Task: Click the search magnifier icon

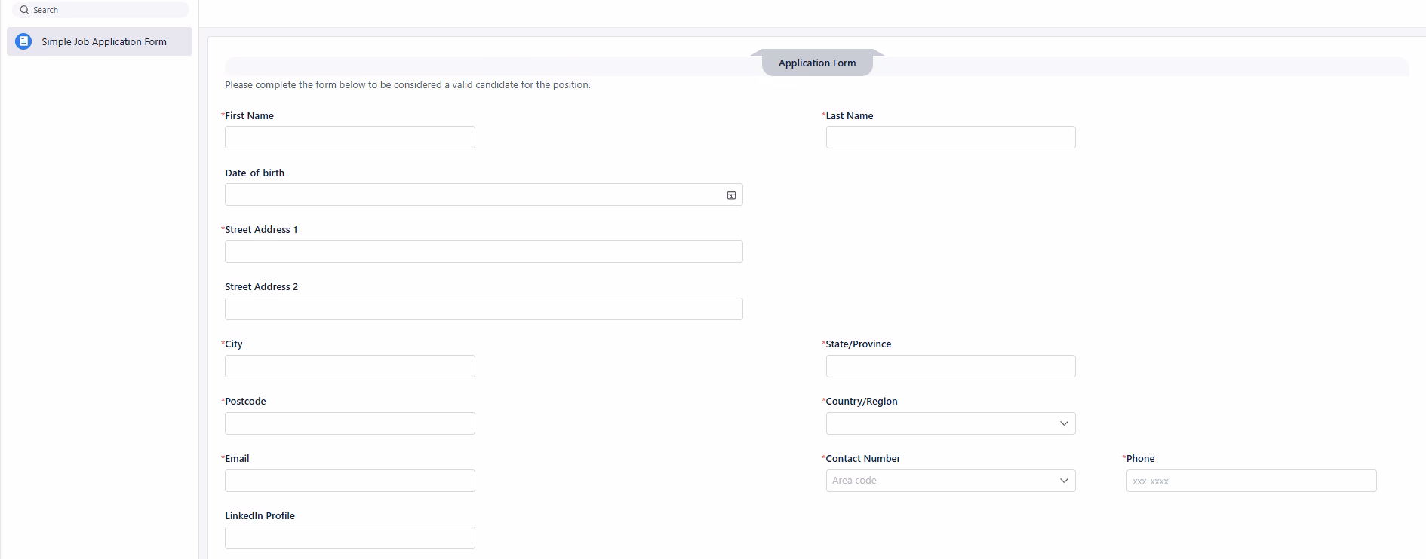Action: coord(24,10)
